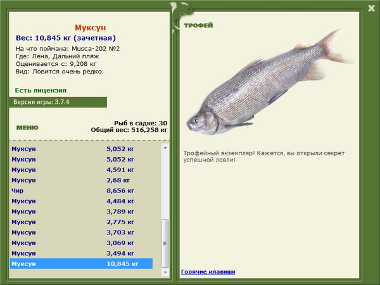Click the Есть лицензия label

tap(41, 91)
